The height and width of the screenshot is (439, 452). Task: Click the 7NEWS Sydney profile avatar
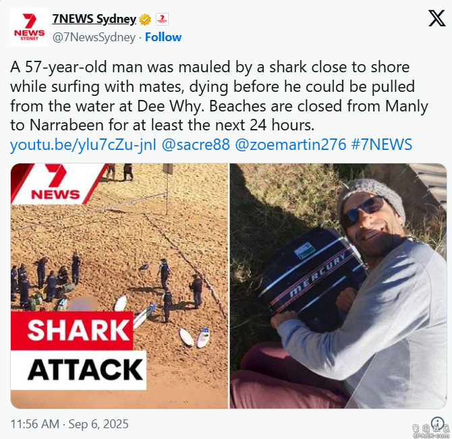pos(29,28)
